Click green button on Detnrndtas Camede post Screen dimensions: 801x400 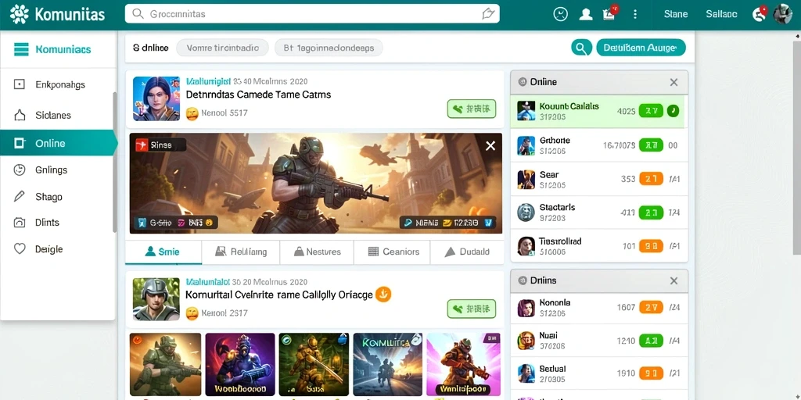[472, 109]
